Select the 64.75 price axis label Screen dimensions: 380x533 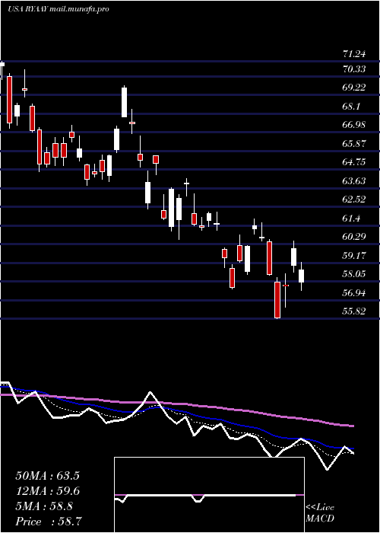pyautogui.click(x=354, y=161)
